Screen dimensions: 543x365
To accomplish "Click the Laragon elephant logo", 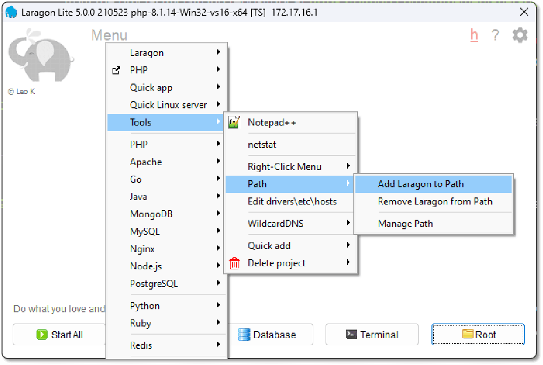I will tap(41, 55).
